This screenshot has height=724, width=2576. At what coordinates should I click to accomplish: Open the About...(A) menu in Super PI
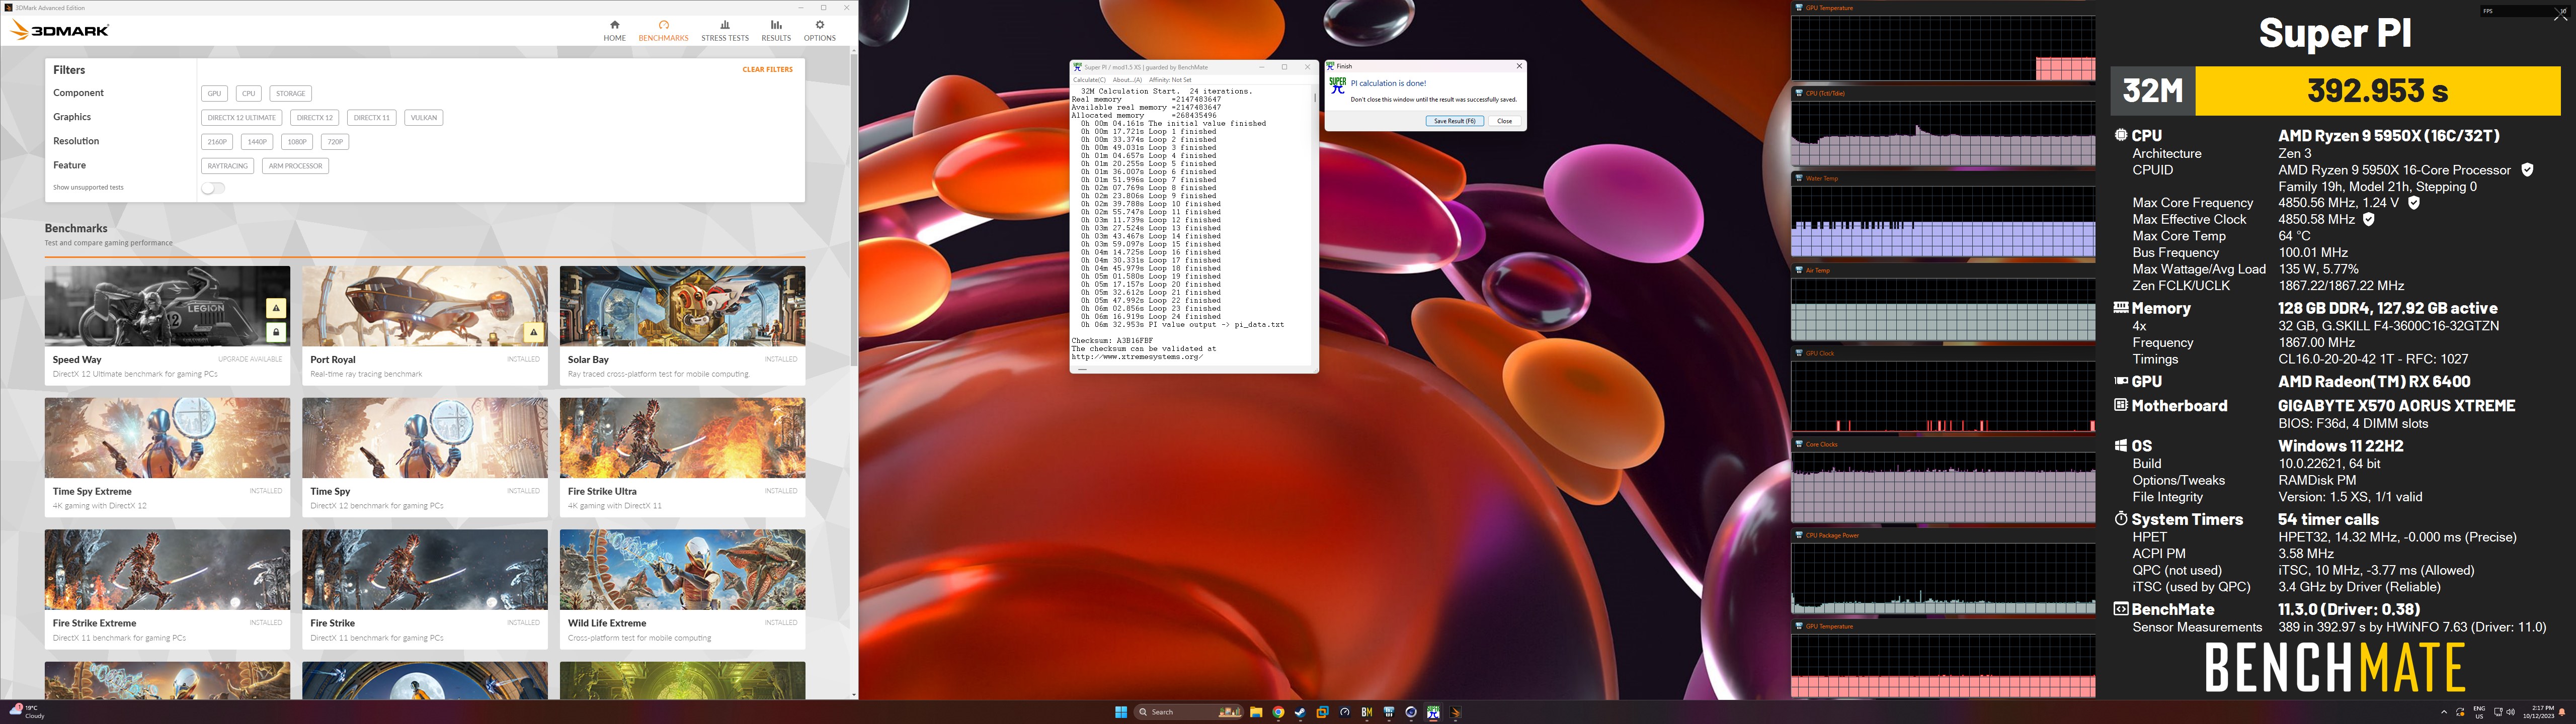1127,80
